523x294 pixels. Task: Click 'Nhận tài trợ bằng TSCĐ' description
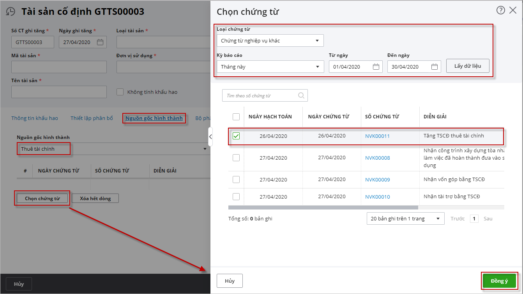click(x=452, y=196)
